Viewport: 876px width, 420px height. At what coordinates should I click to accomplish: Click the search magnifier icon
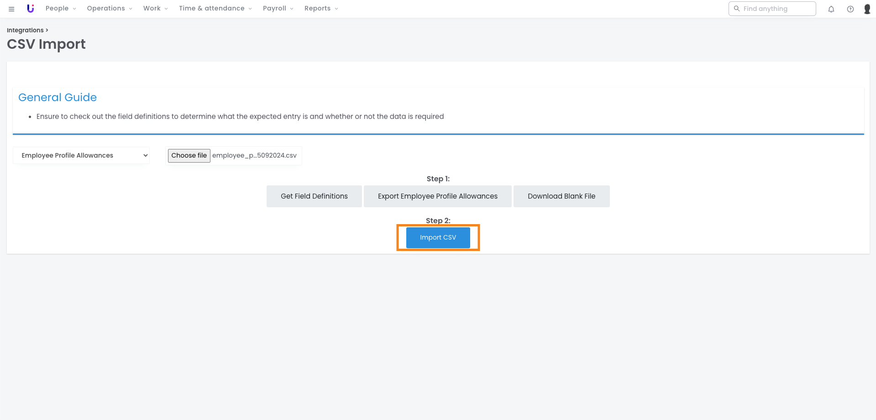pyautogui.click(x=736, y=9)
